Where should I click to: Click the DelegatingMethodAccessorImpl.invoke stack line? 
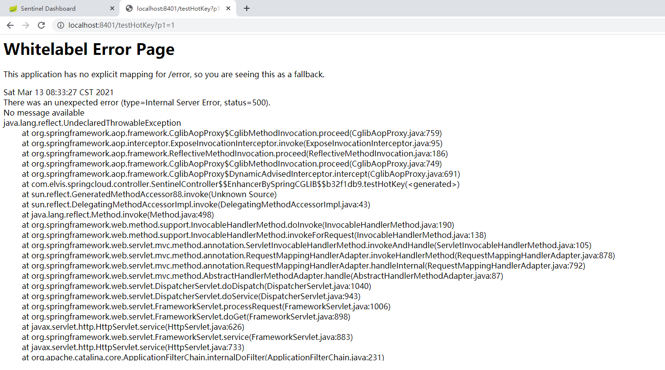point(196,204)
